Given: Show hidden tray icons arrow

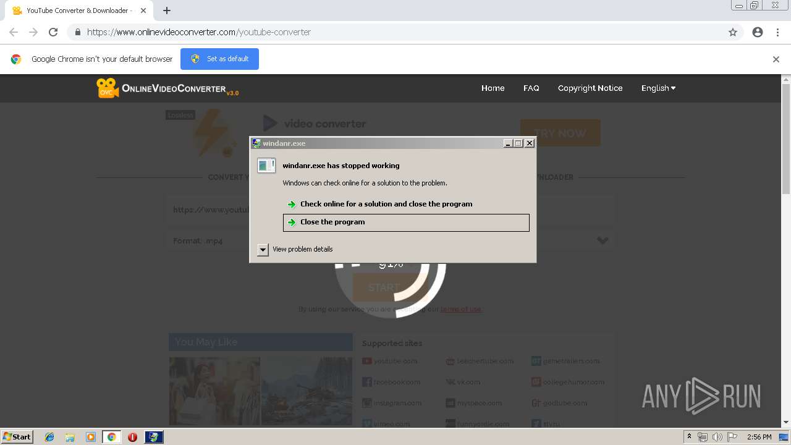Looking at the screenshot, I should (689, 437).
